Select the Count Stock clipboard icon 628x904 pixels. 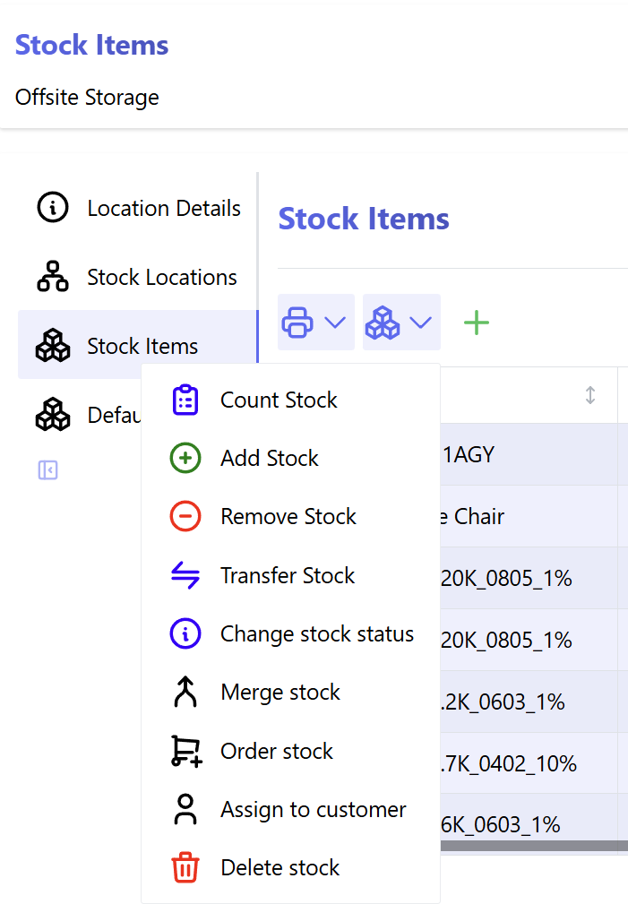pos(185,400)
